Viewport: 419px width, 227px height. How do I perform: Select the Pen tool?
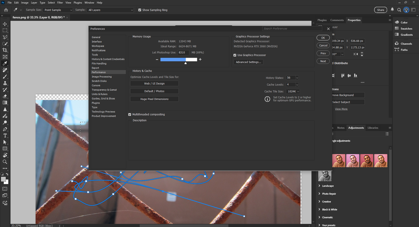coord(5,129)
